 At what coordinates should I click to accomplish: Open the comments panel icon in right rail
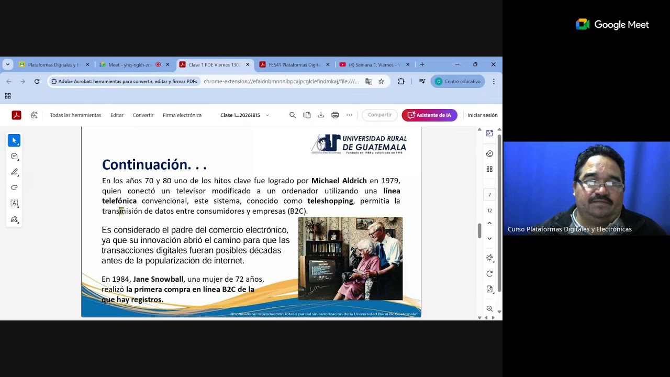coord(489,153)
